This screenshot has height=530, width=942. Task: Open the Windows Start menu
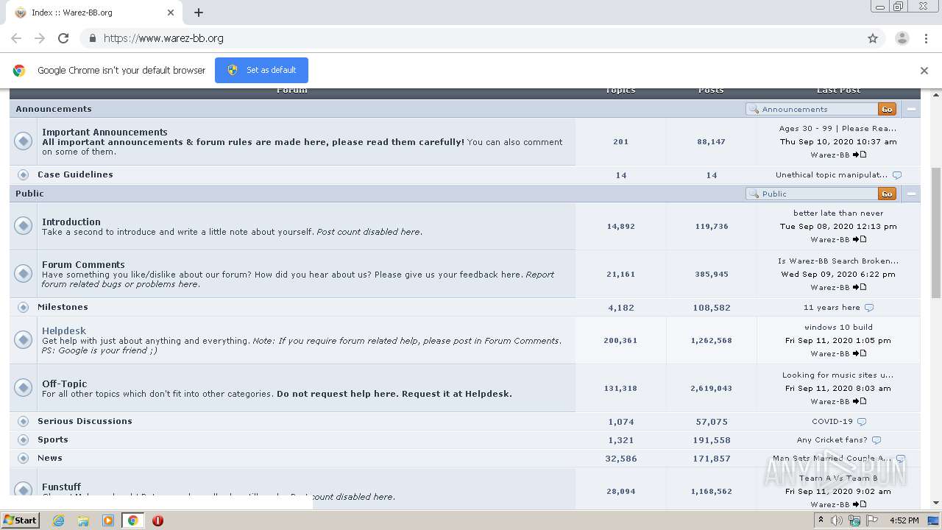click(x=20, y=520)
